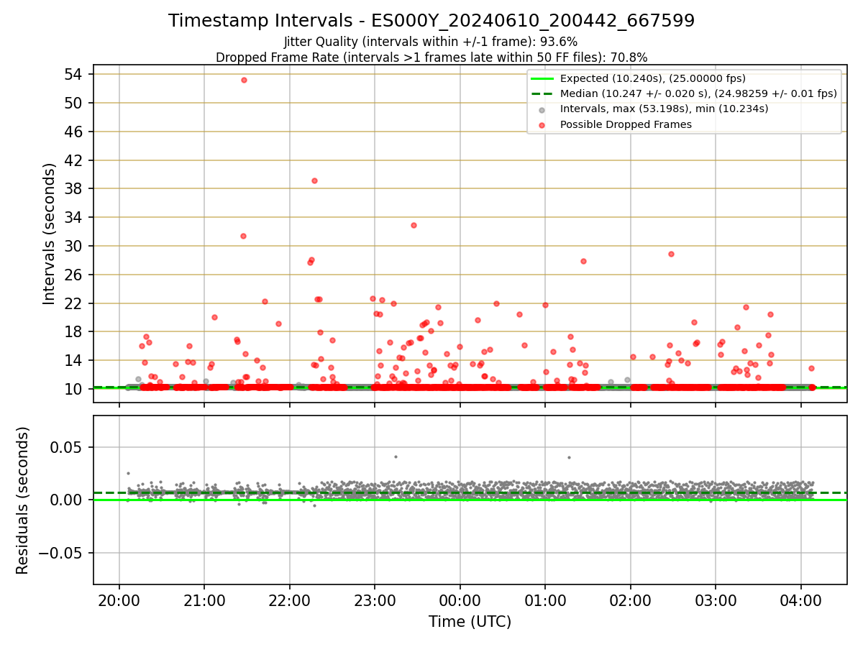Screen dimensions: 863x647
Task: Click the solid green line sample beside 'Expected' in legend
Action: point(542,78)
